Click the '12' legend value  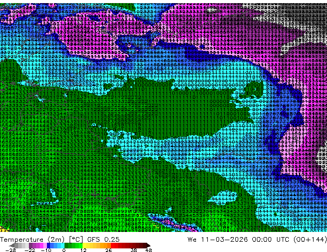[84, 250]
